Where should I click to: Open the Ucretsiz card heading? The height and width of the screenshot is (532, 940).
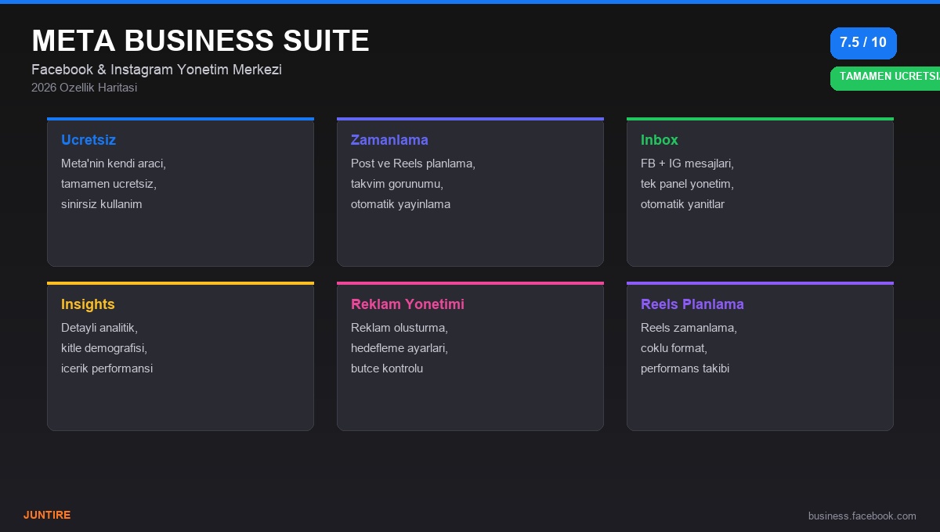[89, 140]
